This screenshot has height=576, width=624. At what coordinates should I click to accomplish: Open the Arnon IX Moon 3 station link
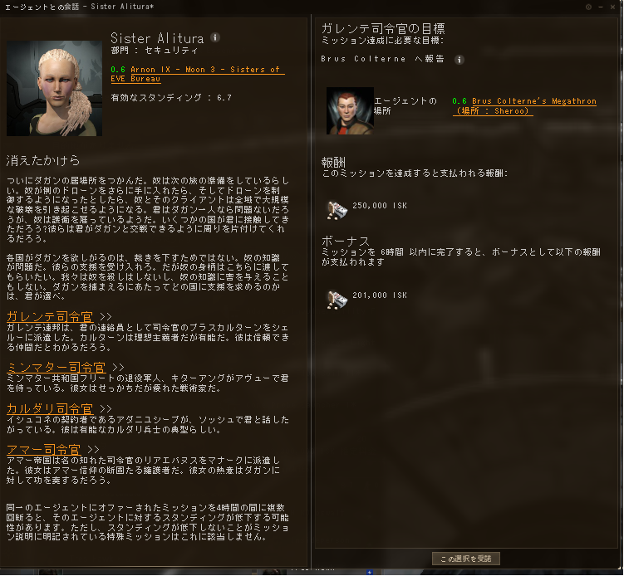[x=198, y=74]
